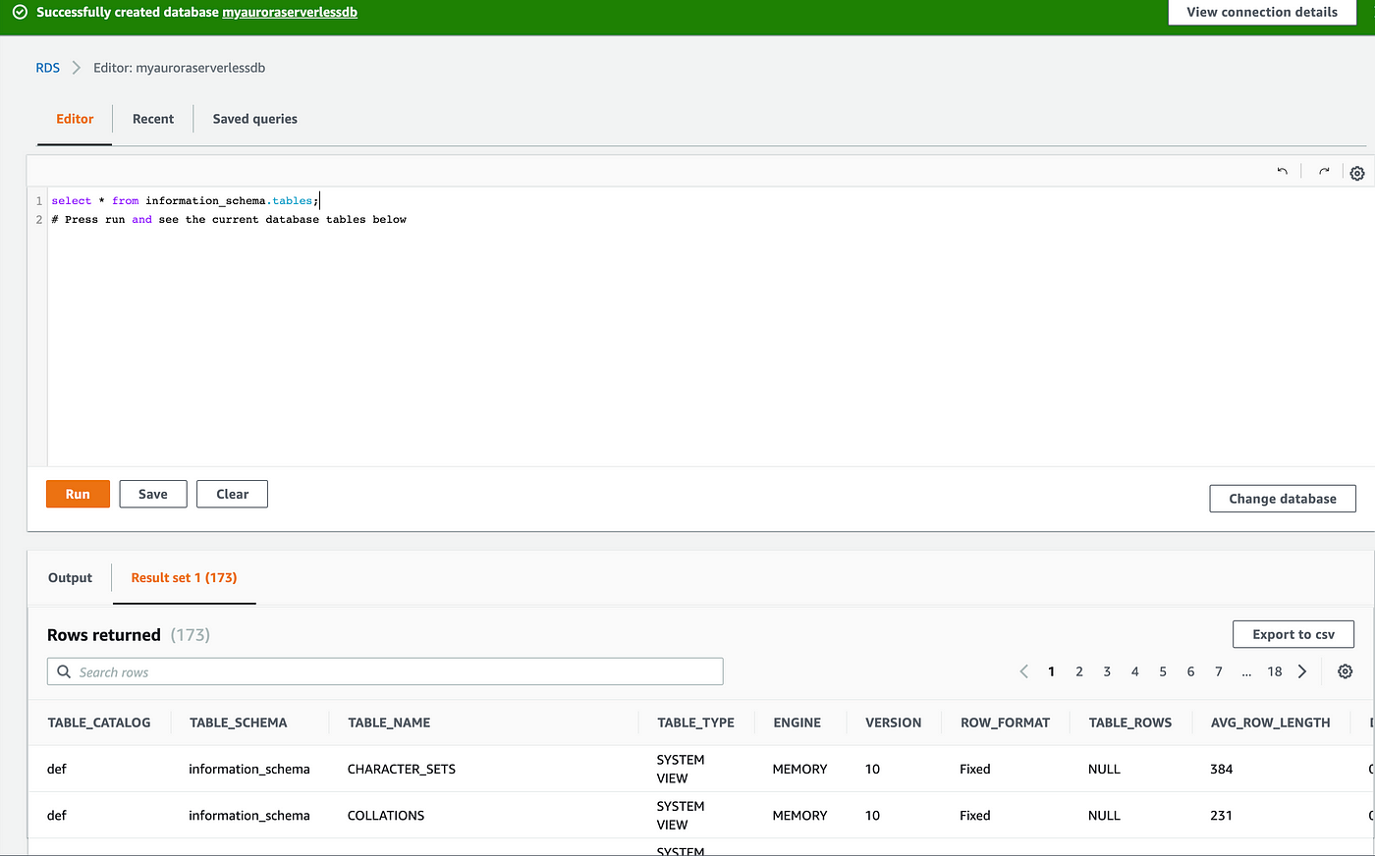Screen dimensions: 1375x856
Task: Go to results page 2
Action: pyautogui.click(x=1079, y=671)
